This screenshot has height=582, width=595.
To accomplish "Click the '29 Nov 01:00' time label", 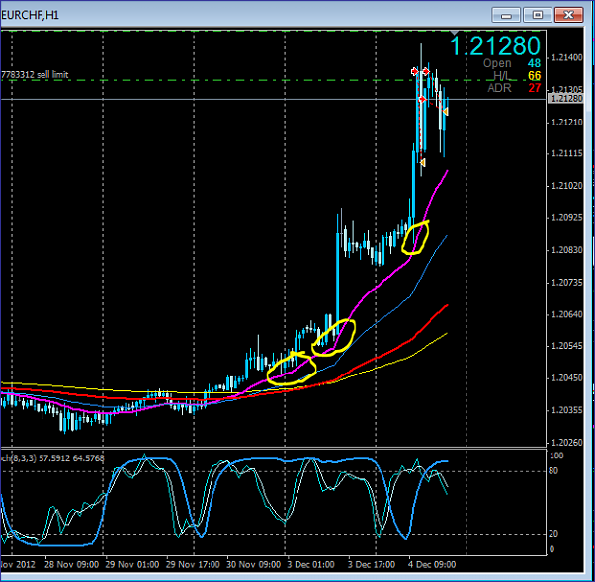I will tap(132, 565).
